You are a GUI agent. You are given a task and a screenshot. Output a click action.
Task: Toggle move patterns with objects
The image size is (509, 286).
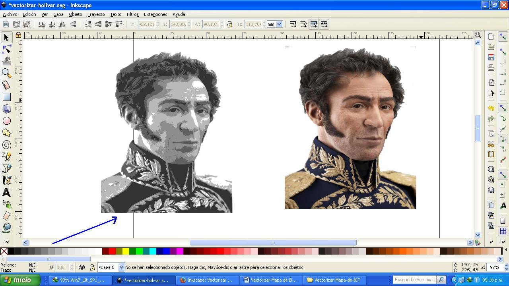point(324,24)
